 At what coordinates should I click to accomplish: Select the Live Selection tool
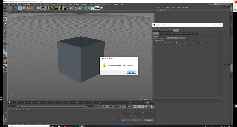click(x=15, y=8)
